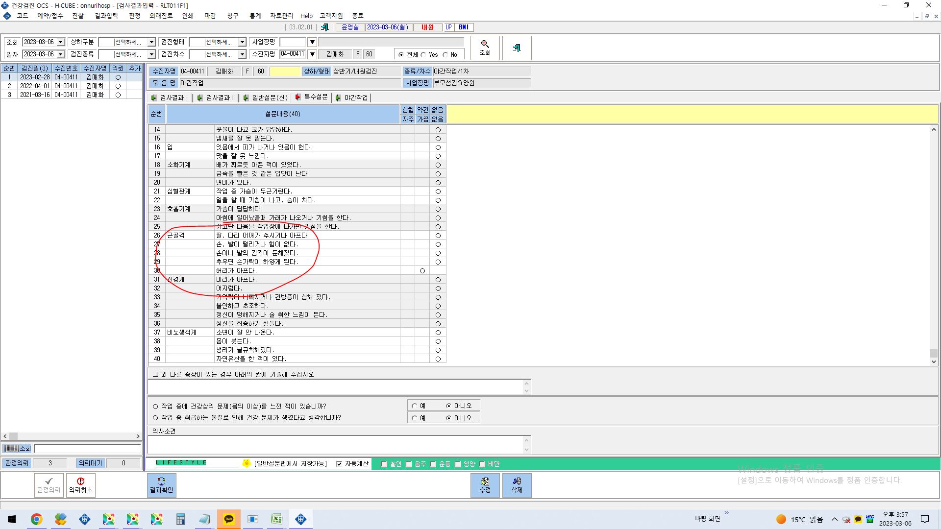
Task: Click the 판정의뢰 checkmark button
Action: 49,485
